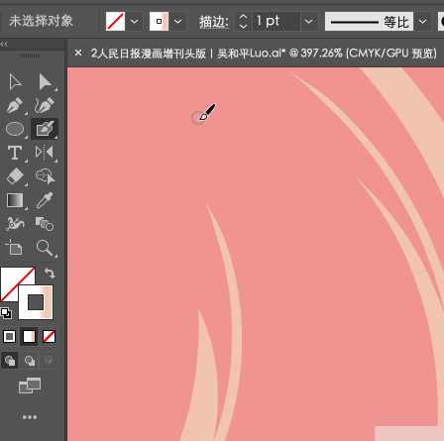The width and height of the screenshot is (444, 441).
Task: Select the Type tool
Action: click(x=15, y=153)
